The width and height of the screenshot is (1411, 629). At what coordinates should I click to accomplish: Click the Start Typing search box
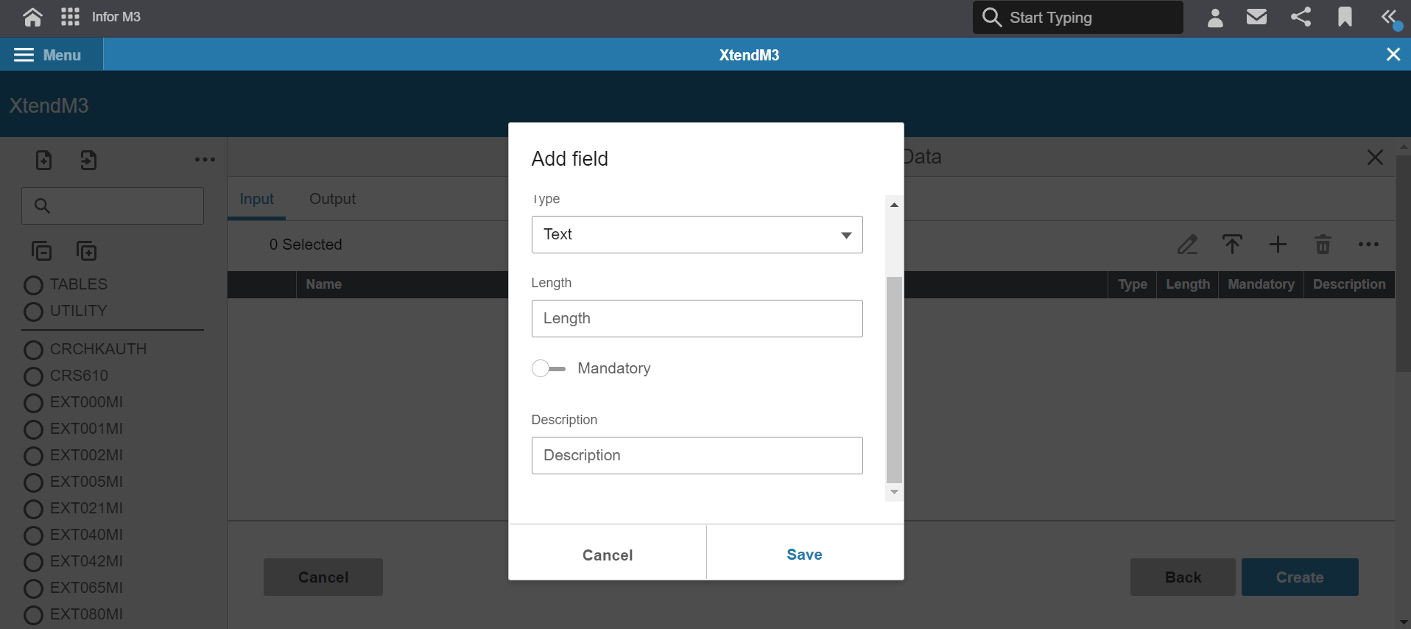(x=1077, y=17)
